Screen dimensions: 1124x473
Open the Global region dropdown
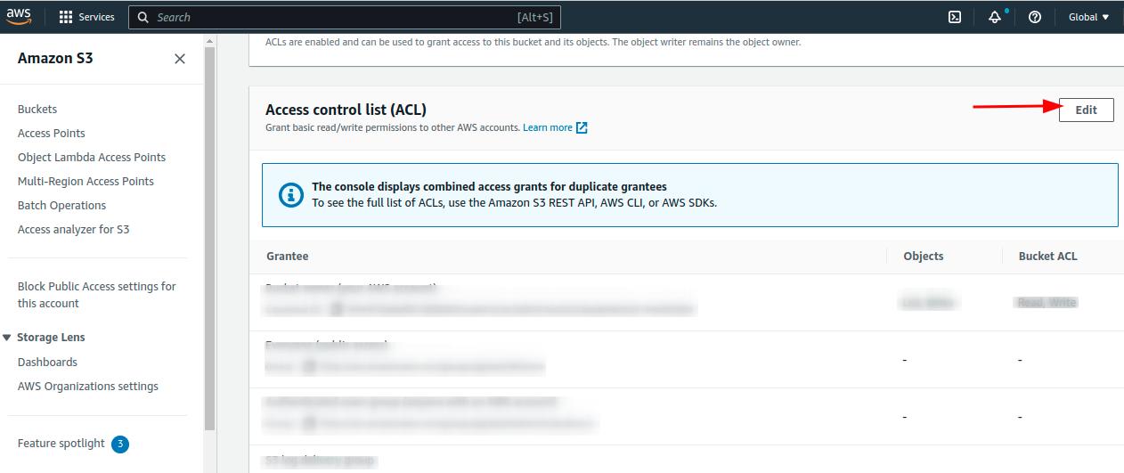1088,17
